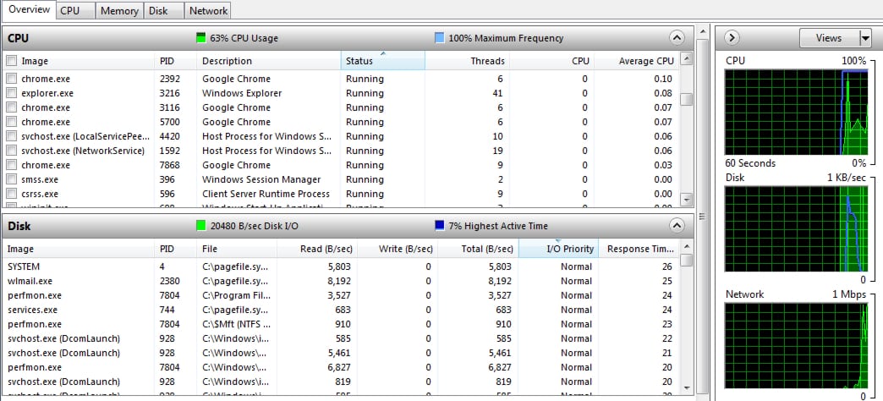The width and height of the screenshot is (883, 401).
Task: Check the box for explorer.exe
Action: coord(12,93)
